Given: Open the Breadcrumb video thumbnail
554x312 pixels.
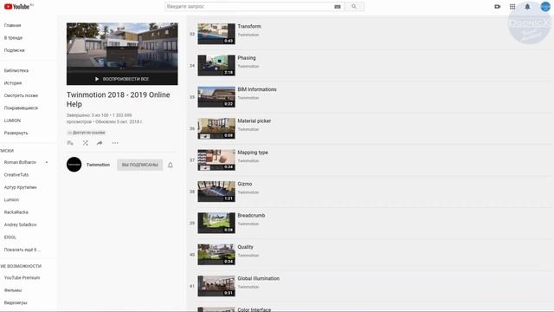Looking at the screenshot, I should pyautogui.click(x=216, y=223).
